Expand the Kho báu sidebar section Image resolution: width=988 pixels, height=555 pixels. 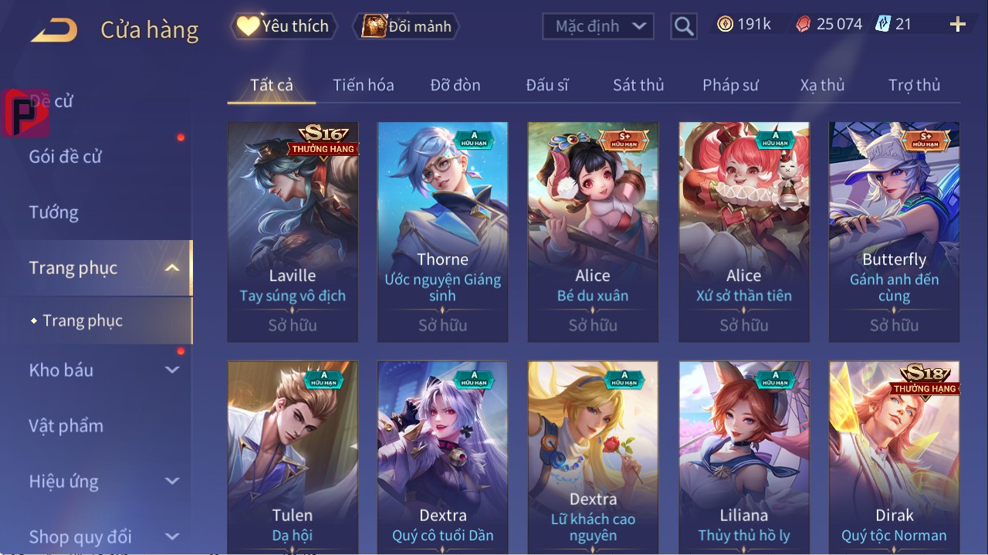[x=172, y=370]
